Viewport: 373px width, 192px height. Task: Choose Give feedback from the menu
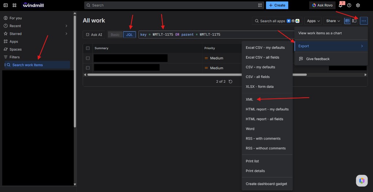coord(331,59)
